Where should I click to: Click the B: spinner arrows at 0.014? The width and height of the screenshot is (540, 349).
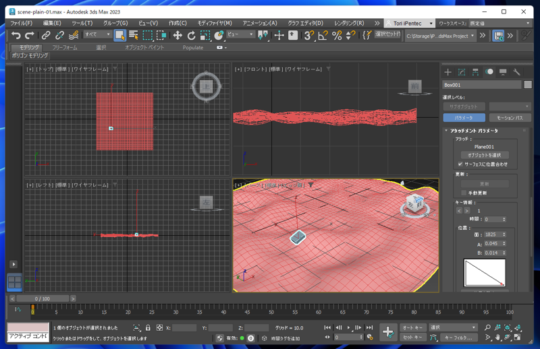(504, 253)
